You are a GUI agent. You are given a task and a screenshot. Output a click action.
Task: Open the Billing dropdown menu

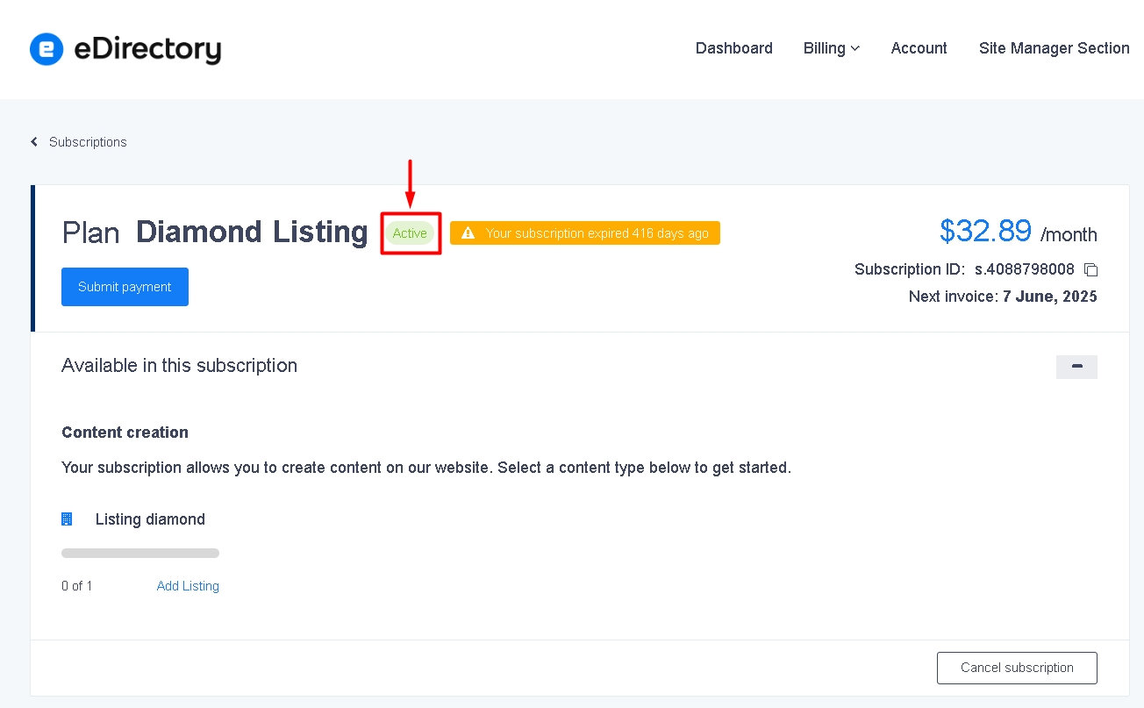click(x=832, y=48)
